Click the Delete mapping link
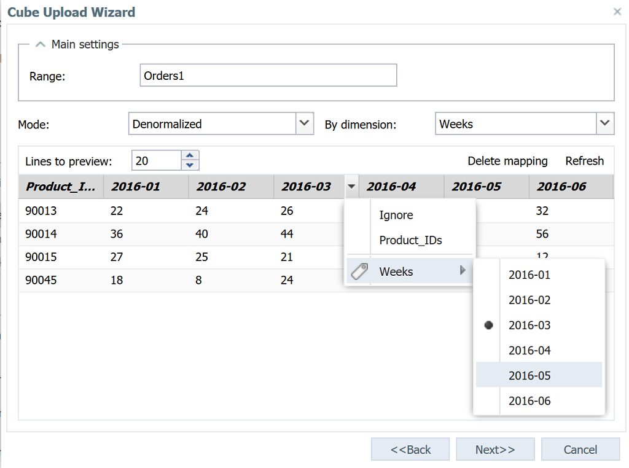 [x=507, y=161]
